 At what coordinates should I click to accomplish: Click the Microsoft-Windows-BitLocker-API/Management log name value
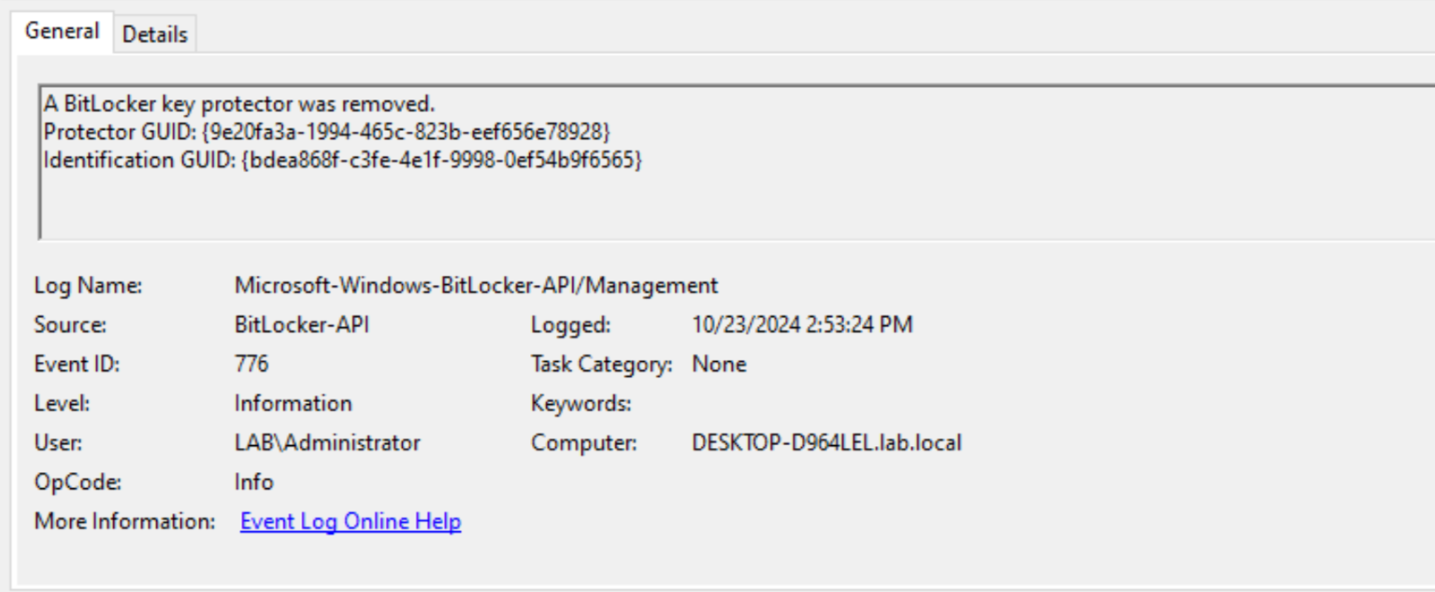pos(475,286)
